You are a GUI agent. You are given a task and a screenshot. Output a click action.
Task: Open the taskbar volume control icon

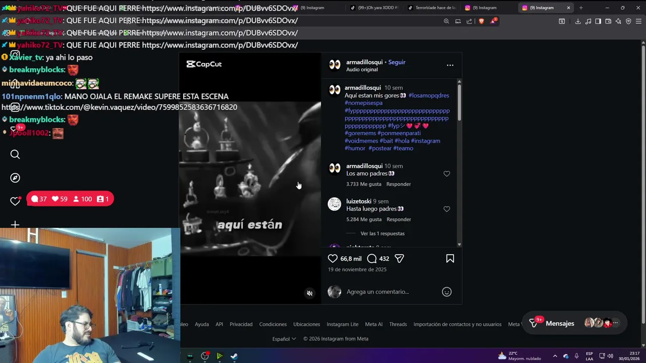click(x=611, y=356)
